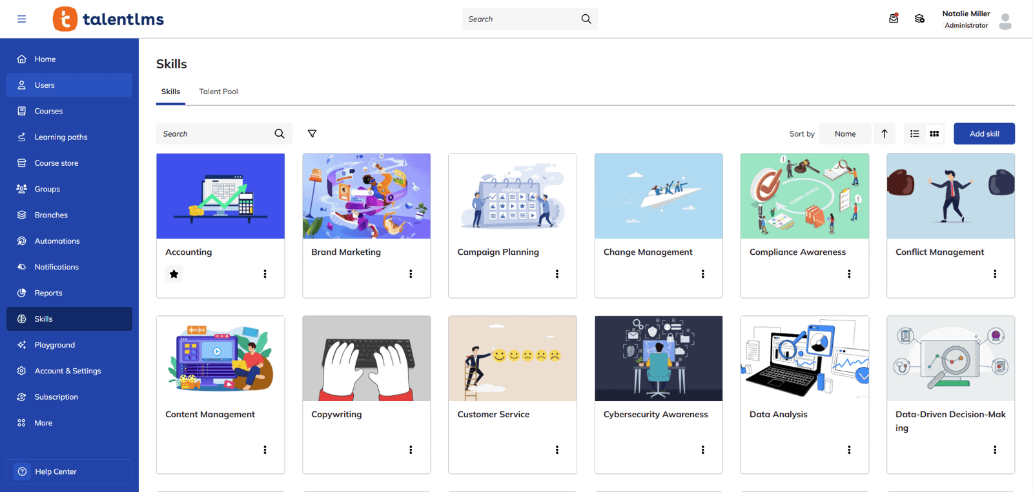Switch to list view layout

point(915,133)
